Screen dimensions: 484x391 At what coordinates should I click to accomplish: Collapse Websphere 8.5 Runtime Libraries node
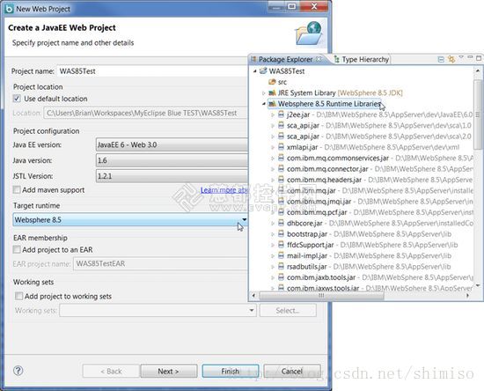pos(264,104)
